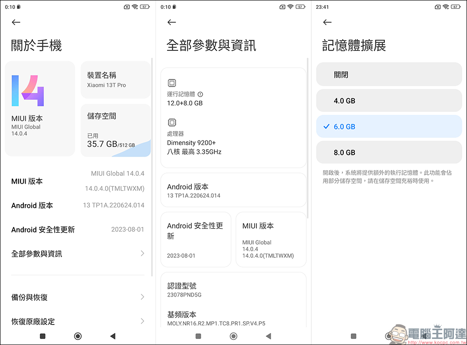Tap back arrow on 全部參數與資訊 screen
The image size is (467, 345).
click(x=172, y=22)
